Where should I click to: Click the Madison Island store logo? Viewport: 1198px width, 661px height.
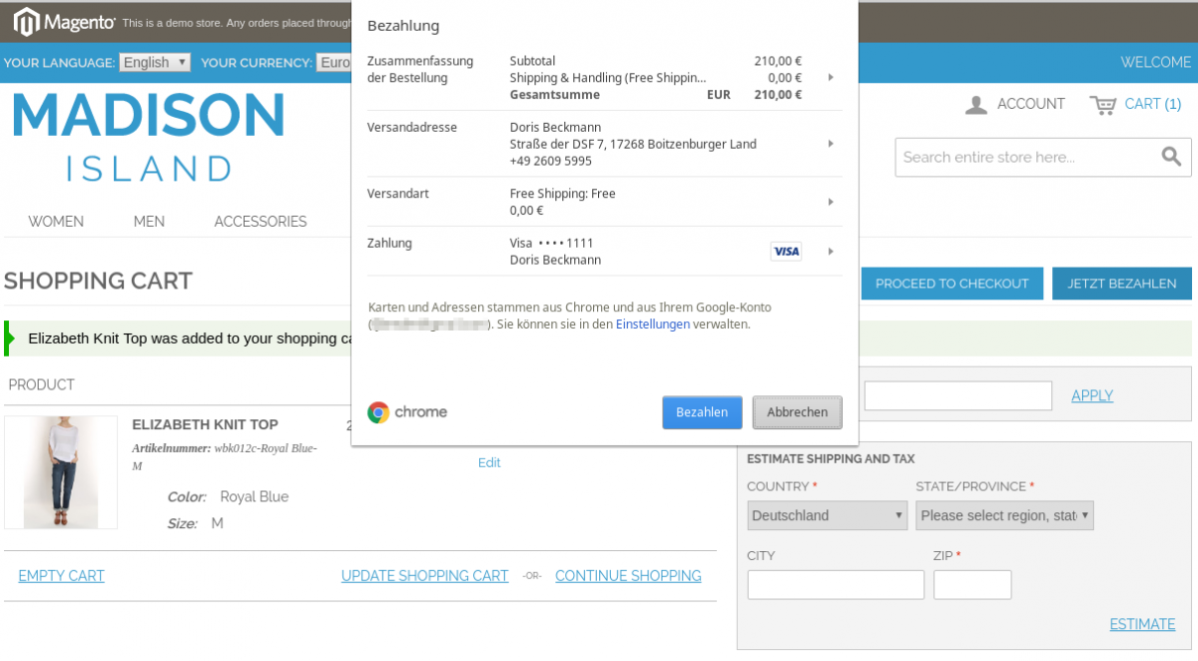pyautogui.click(x=149, y=137)
